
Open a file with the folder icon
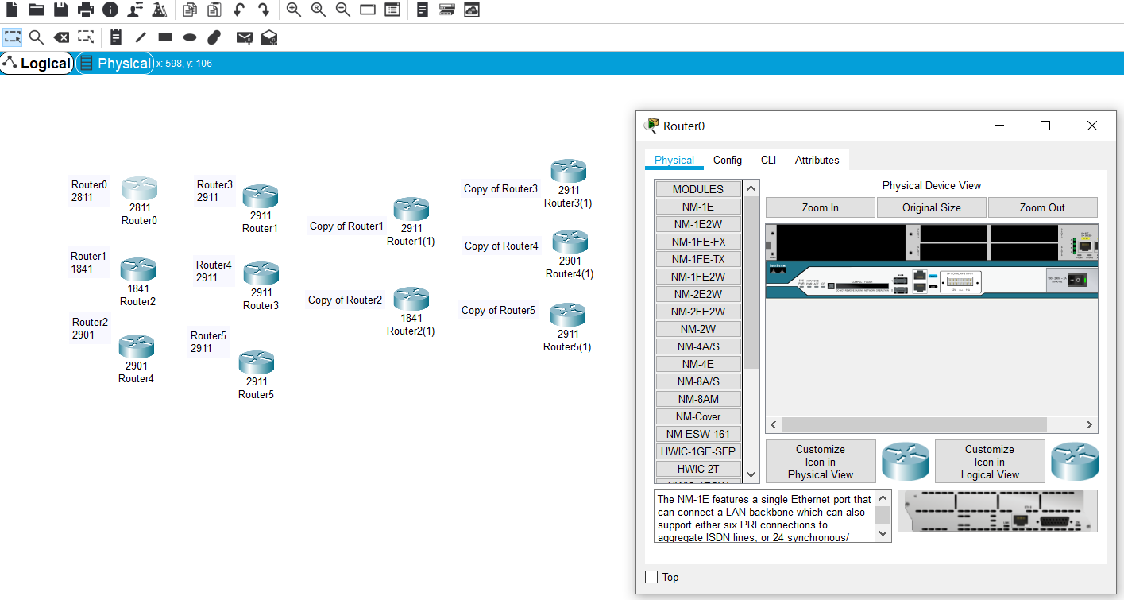[x=37, y=10]
